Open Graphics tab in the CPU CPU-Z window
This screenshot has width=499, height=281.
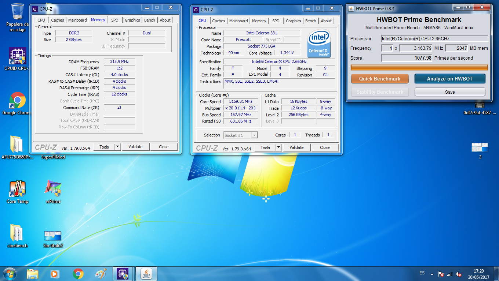[x=294, y=21]
